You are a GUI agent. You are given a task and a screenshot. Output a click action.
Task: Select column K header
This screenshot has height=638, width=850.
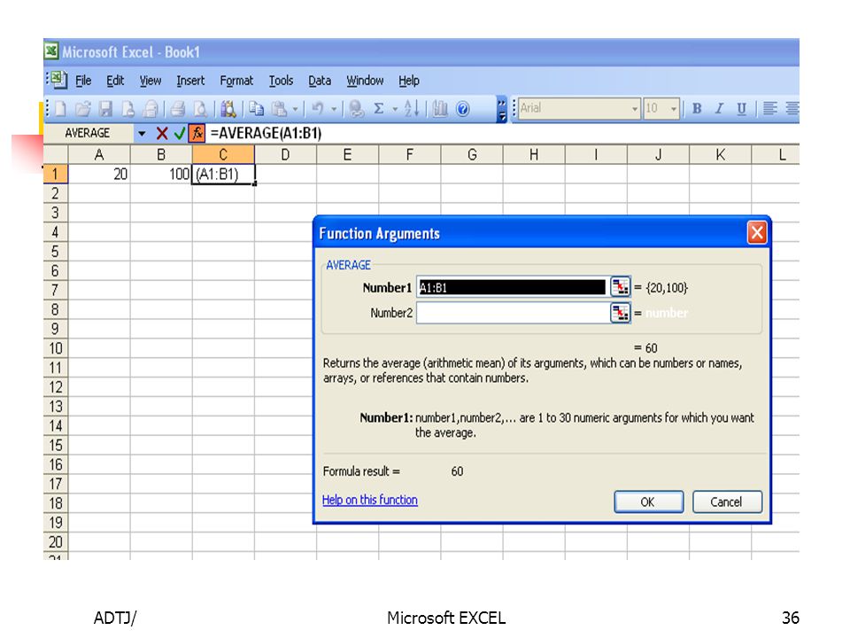click(x=721, y=155)
